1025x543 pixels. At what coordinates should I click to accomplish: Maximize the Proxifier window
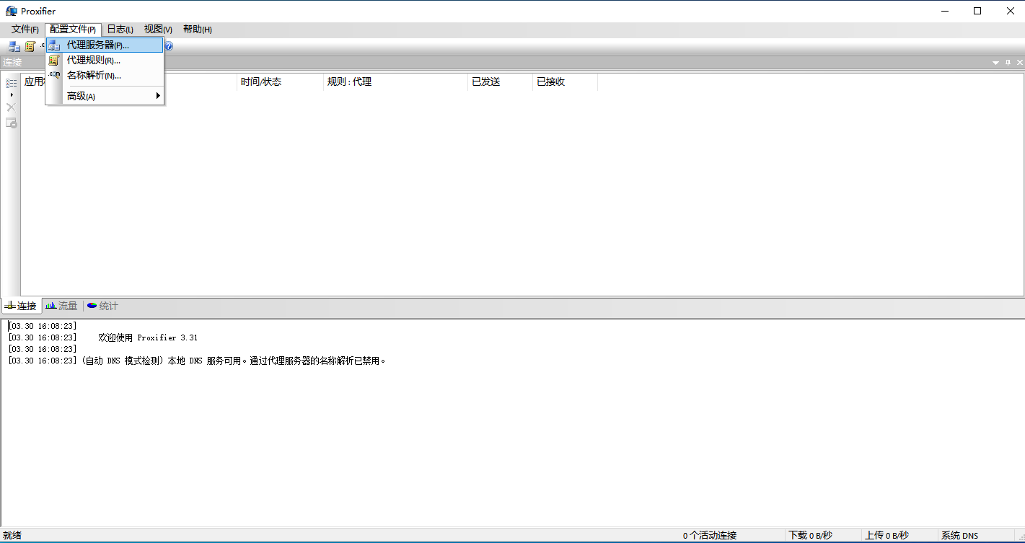[977, 11]
